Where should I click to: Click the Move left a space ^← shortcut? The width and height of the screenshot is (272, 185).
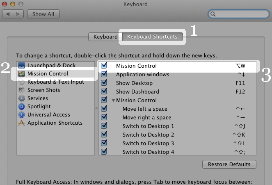[240, 109]
